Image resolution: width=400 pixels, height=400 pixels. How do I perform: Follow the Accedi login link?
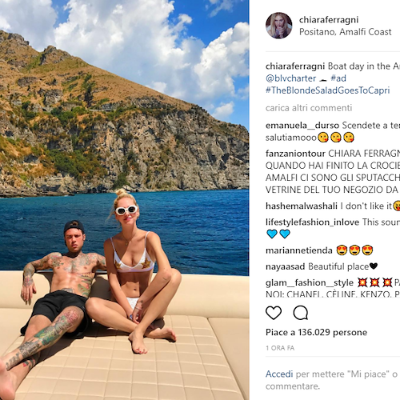point(279,374)
